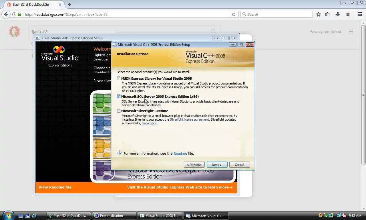This screenshot has height=220, width=366.
Task: Click the green tiles Visual Studio edition thumbnail
Action: point(102,103)
